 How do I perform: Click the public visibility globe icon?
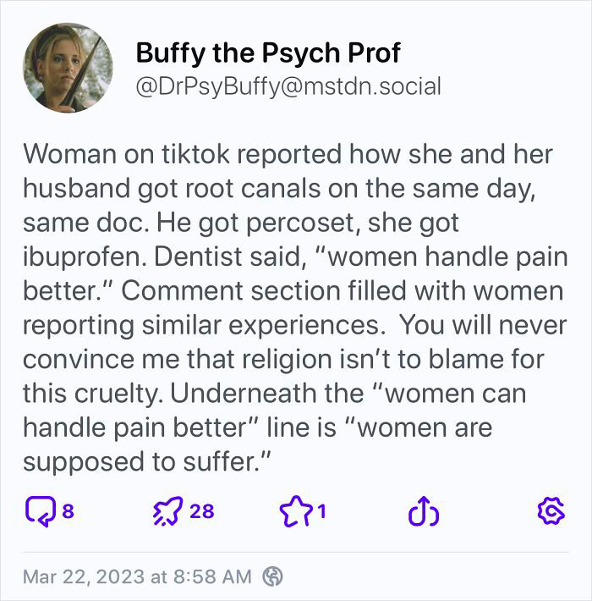click(x=272, y=576)
